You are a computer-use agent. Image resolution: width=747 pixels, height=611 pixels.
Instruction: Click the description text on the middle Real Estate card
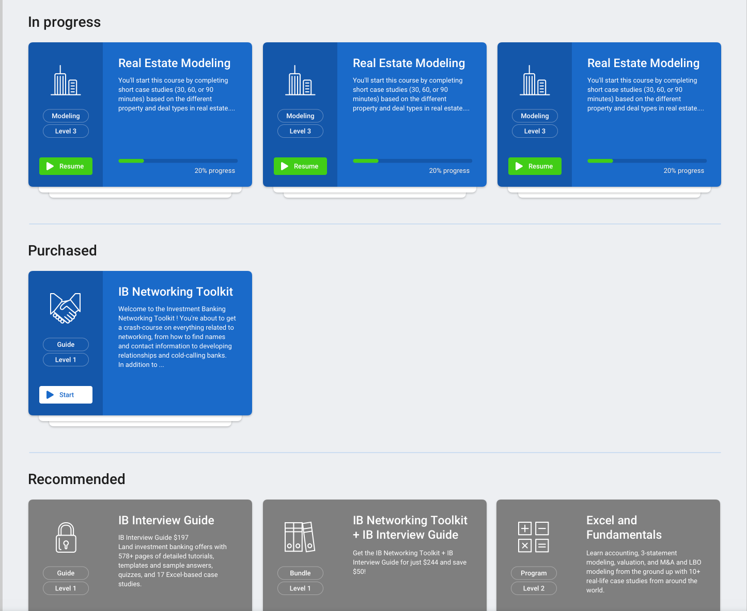click(x=411, y=94)
